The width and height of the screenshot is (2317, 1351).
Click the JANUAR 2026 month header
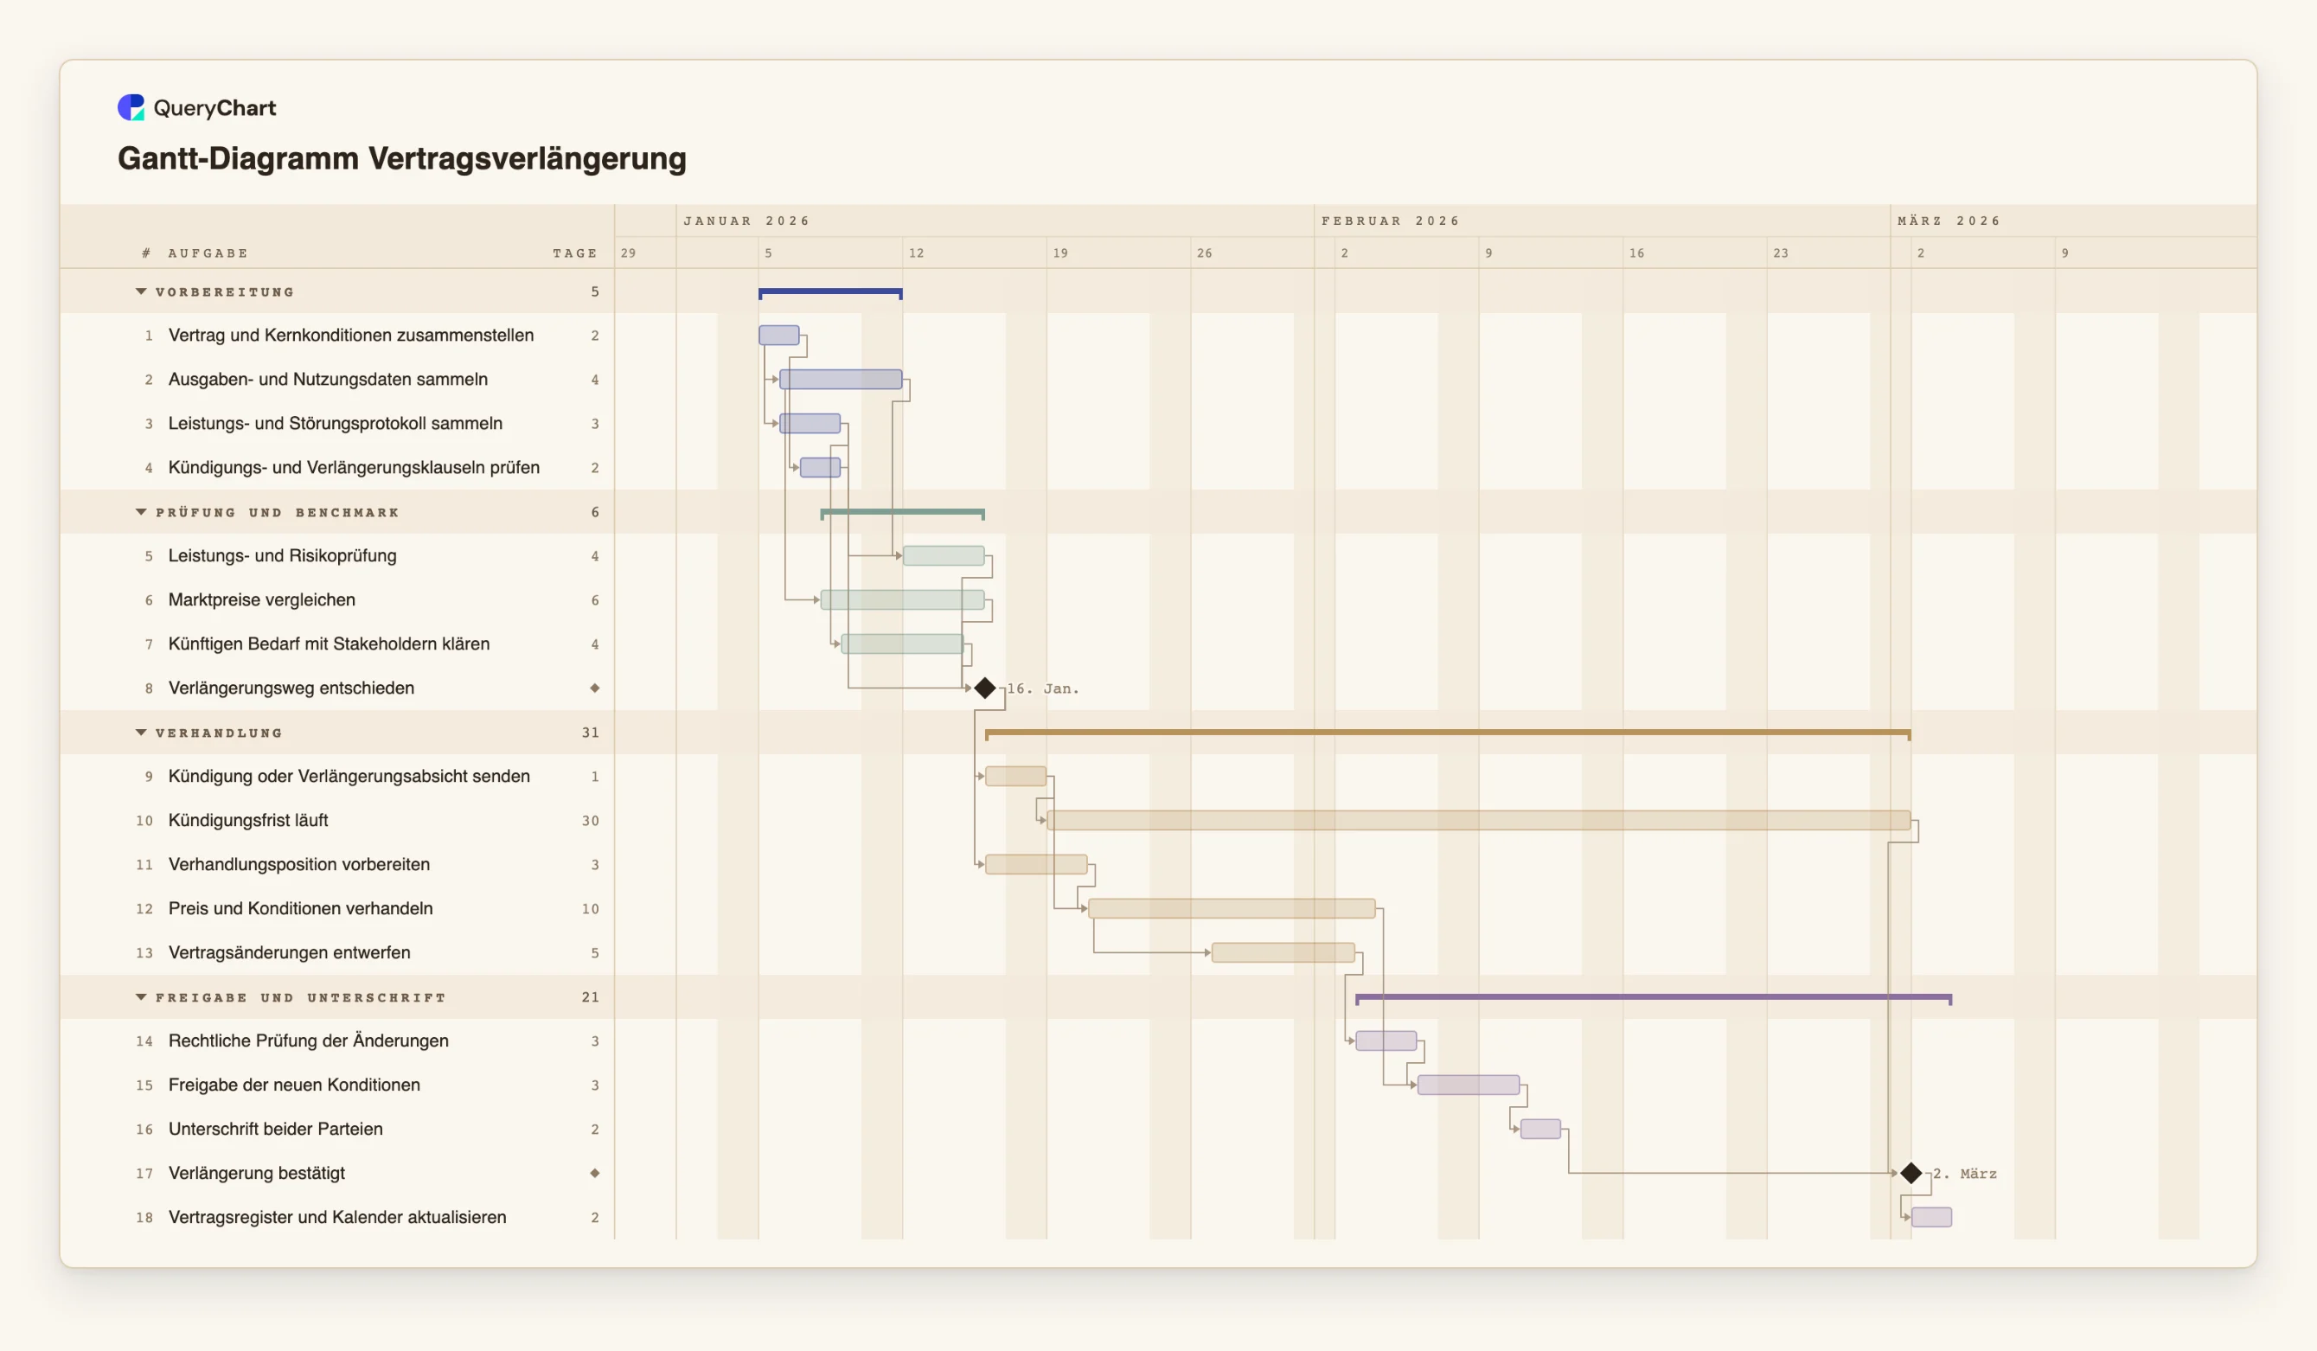[746, 221]
